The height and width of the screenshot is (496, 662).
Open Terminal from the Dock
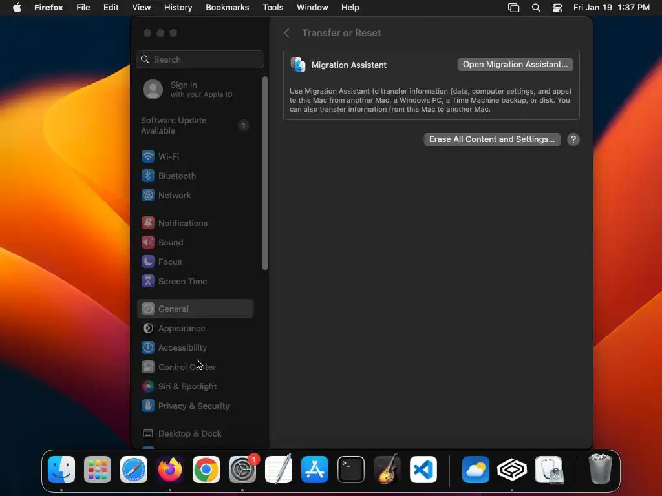[351, 470]
